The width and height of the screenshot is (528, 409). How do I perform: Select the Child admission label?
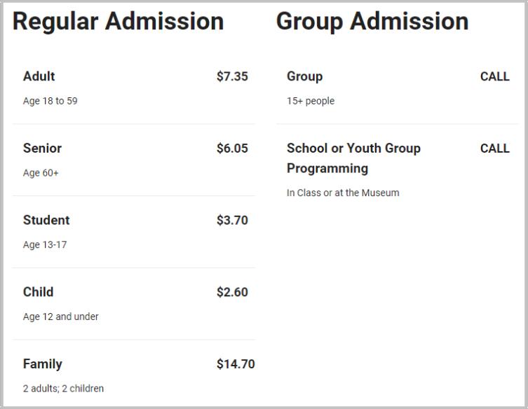point(38,292)
